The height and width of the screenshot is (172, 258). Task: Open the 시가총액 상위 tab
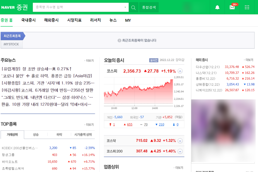pyautogui.click(x=83, y=135)
